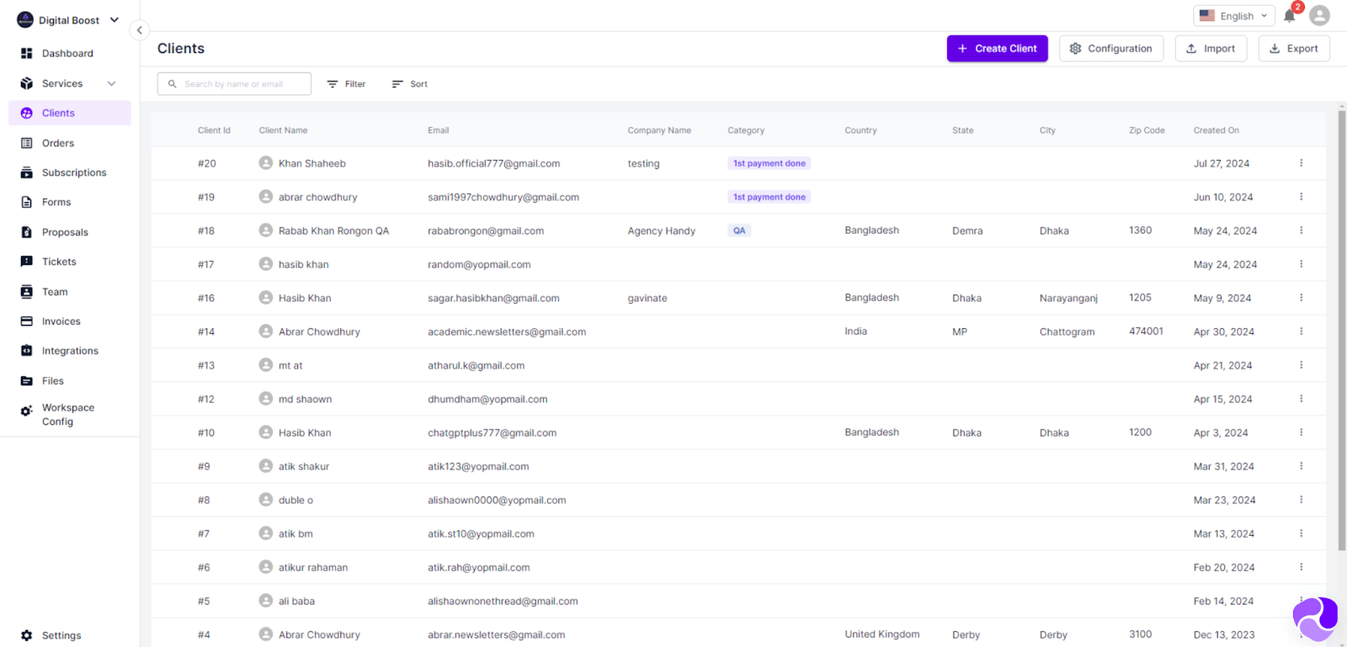Click client ID #12
The height and width of the screenshot is (647, 1347).
point(206,399)
